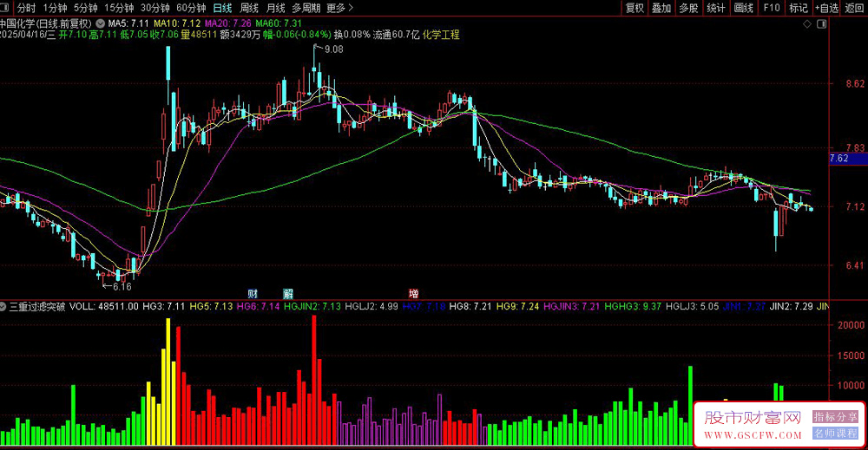This screenshot has height=450, width=868.
Task: Switch to 周线 weekly chart
Action: click(249, 8)
